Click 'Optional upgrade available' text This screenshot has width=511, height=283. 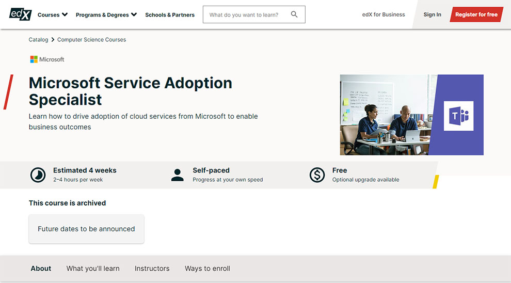point(365,180)
